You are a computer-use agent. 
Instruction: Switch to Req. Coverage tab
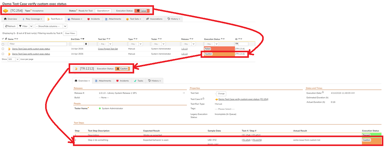(x=32, y=19)
